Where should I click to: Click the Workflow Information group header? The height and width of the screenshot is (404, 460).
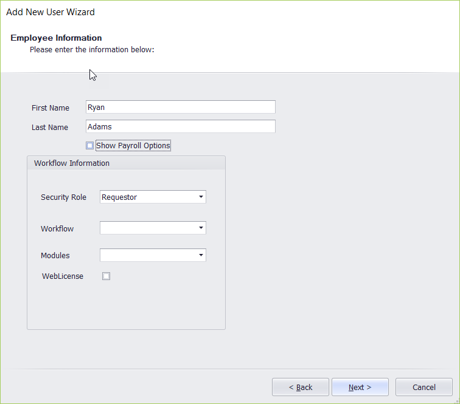coord(72,163)
